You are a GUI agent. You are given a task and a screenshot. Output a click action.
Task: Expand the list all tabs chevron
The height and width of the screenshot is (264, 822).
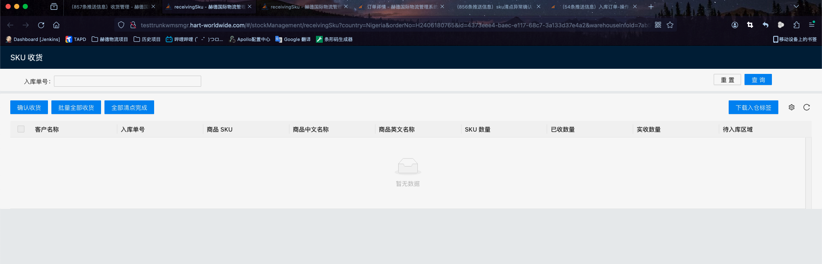(x=796, y=7)
